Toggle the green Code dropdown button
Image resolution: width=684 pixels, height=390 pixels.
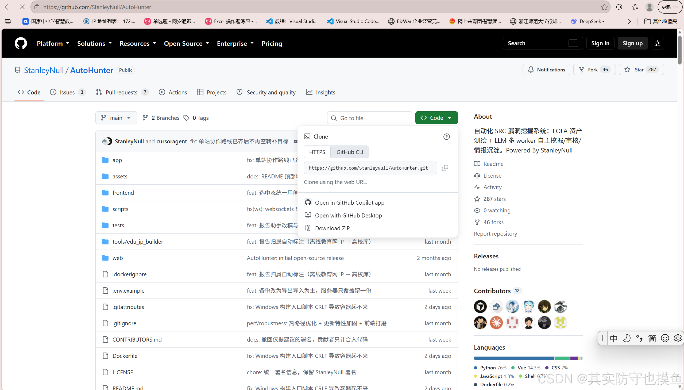(436, 118)
